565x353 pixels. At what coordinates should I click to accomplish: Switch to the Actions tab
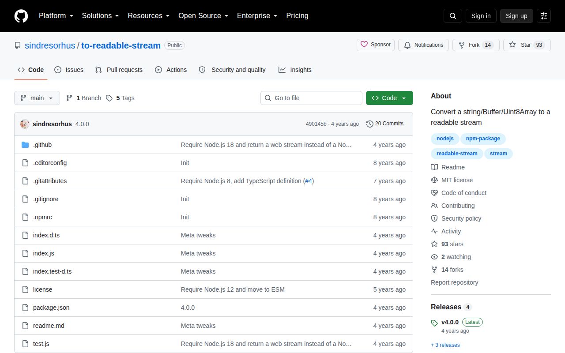171,70
